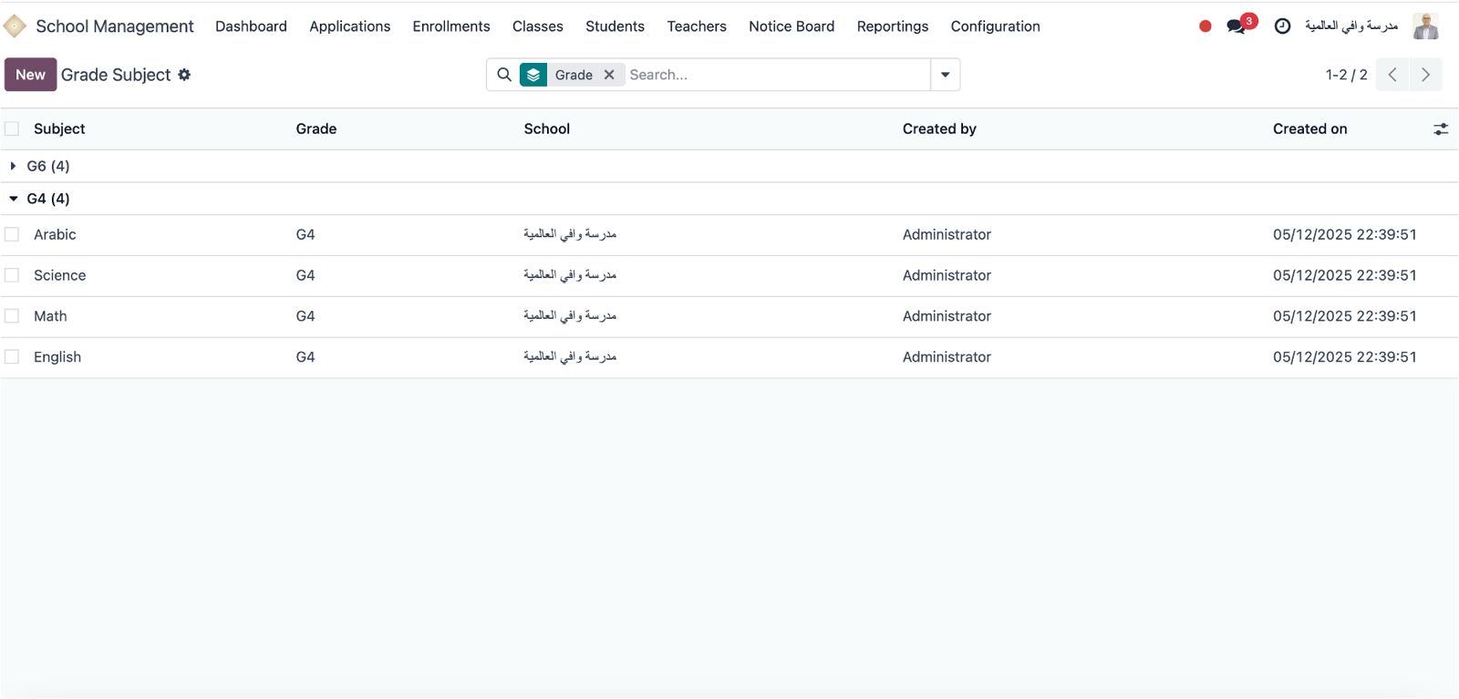Open the Reportings menu
Screen dimensions: 1459x699
pyautogui.click(x=893, y=26)
